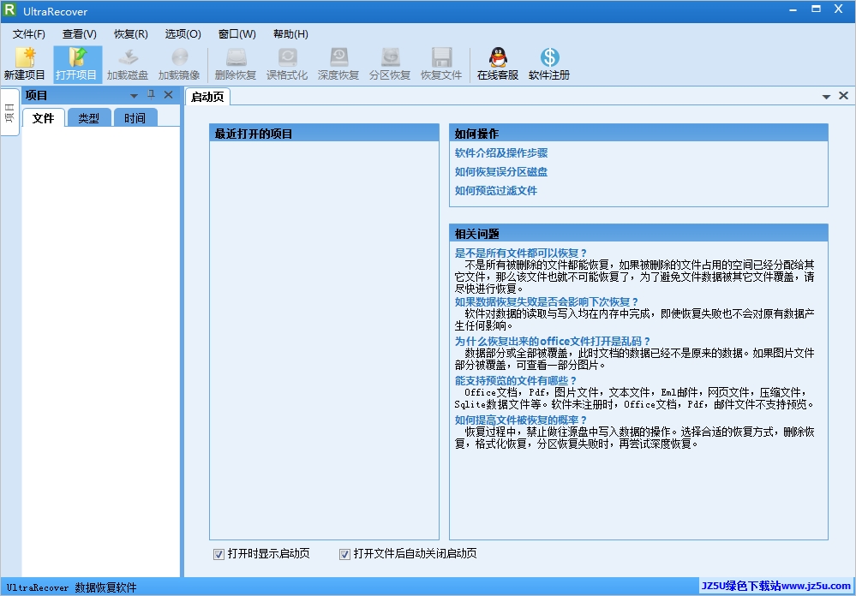The height and width of the screenshot is (596, 856).
Task: Click question 如果数据恢复失败是否会影响下次恢复？
Action: coord(547,301)
